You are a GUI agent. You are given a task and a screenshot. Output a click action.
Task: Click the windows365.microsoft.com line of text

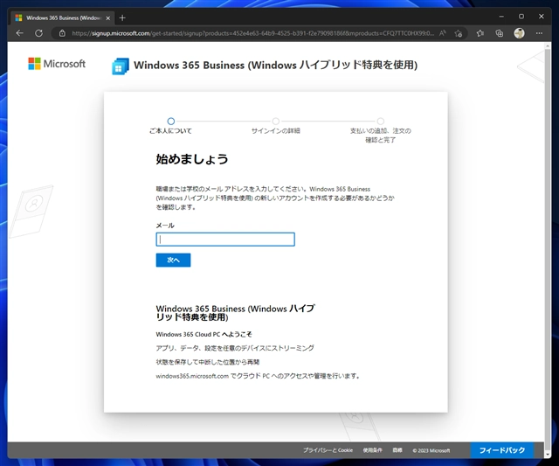(x=258, y=376)
